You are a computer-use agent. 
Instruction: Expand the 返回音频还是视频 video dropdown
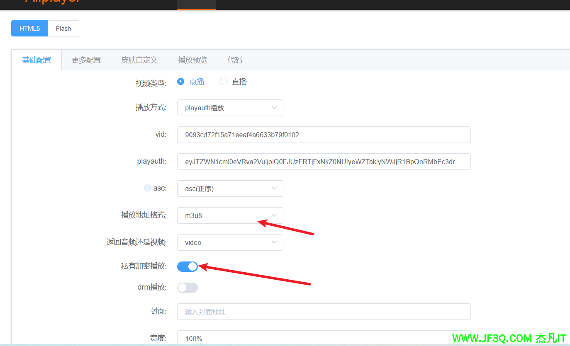tap(230, 242)
